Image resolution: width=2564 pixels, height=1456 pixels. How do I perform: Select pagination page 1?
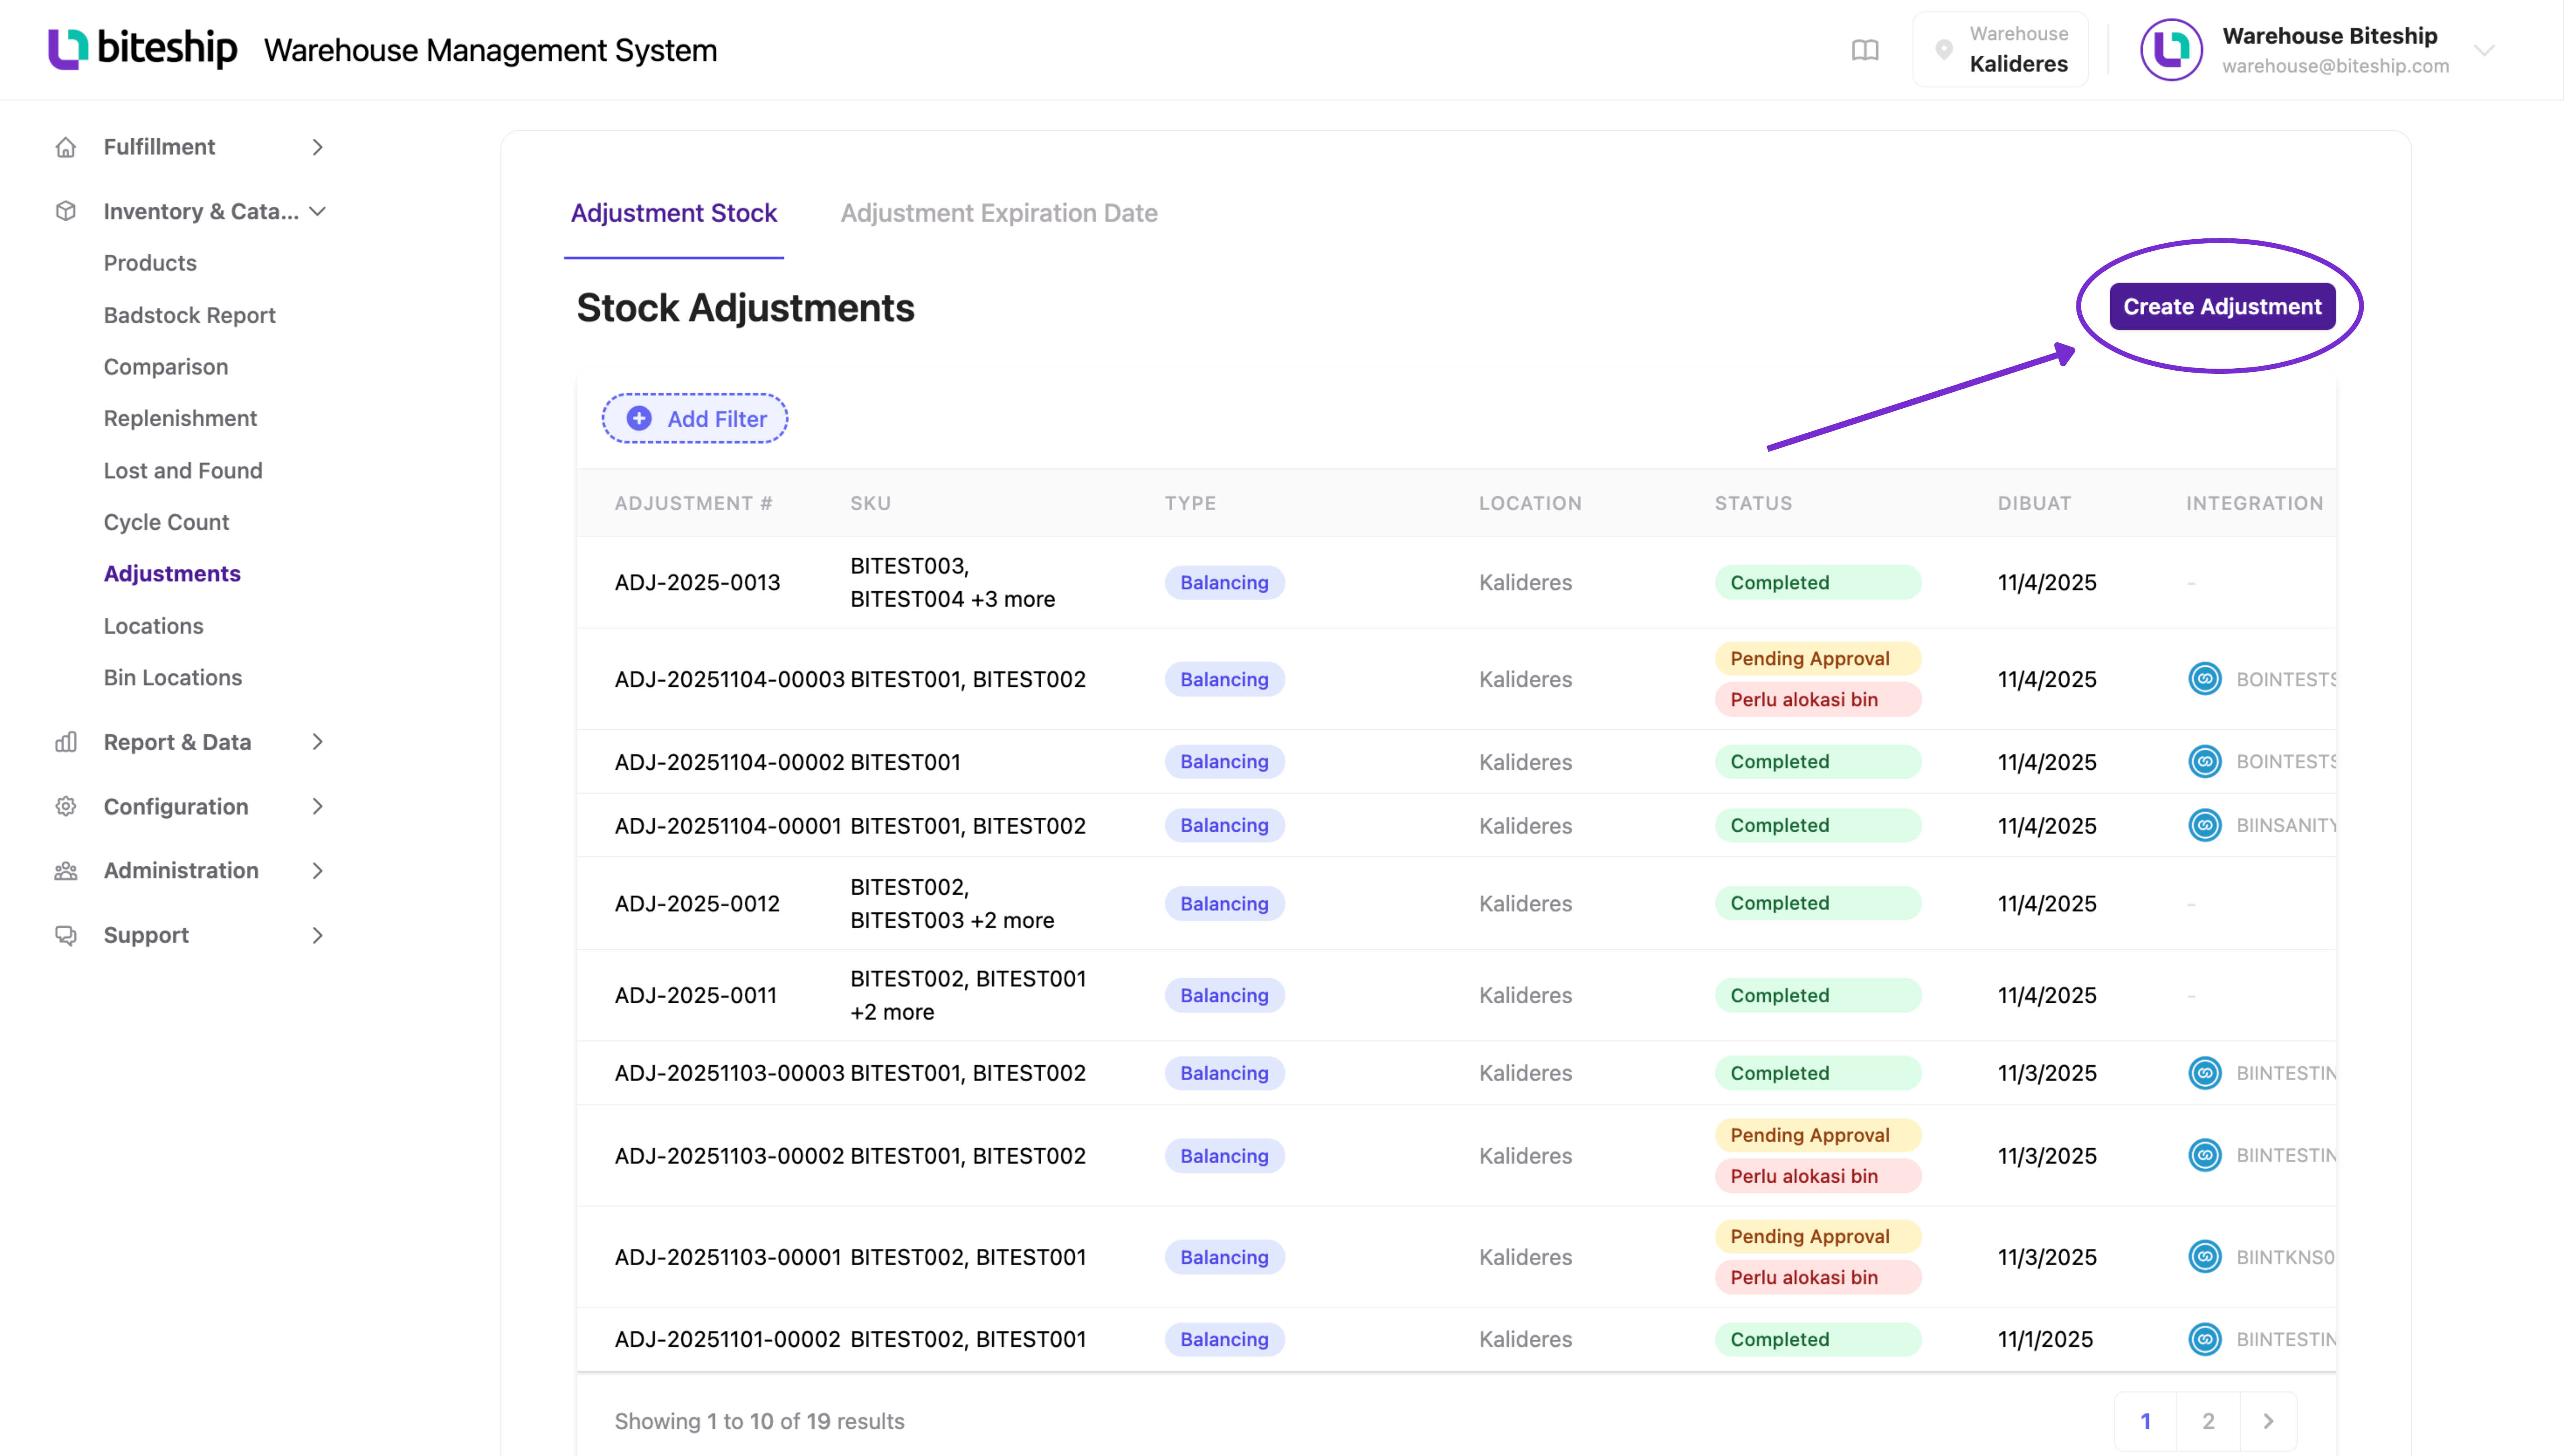click(2145, 1421)
